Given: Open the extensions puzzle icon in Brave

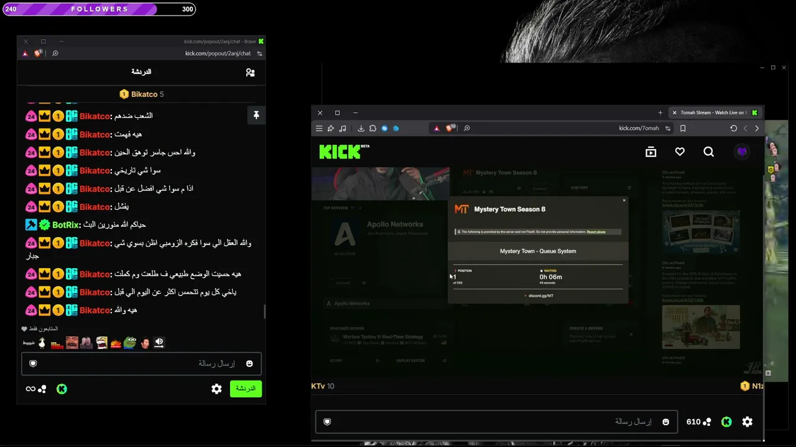Looking at the screenshot, I should [373, 129].
